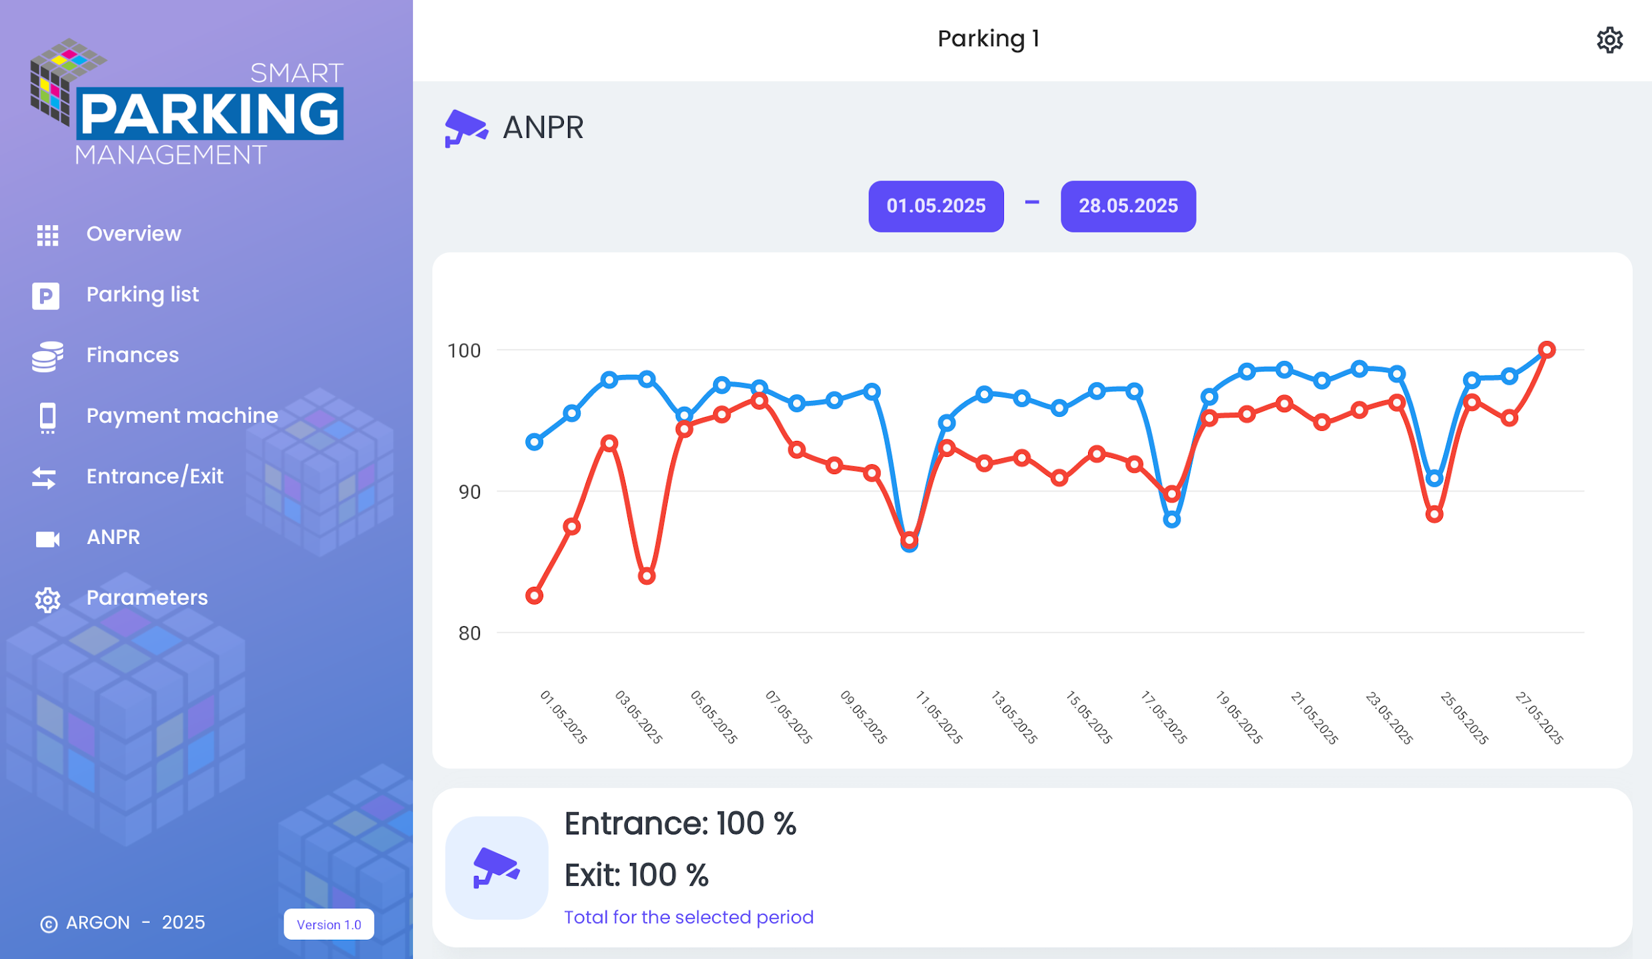1652x959 pixels.
Task: Click the Parking list P icon
Action: coord(46,296)
